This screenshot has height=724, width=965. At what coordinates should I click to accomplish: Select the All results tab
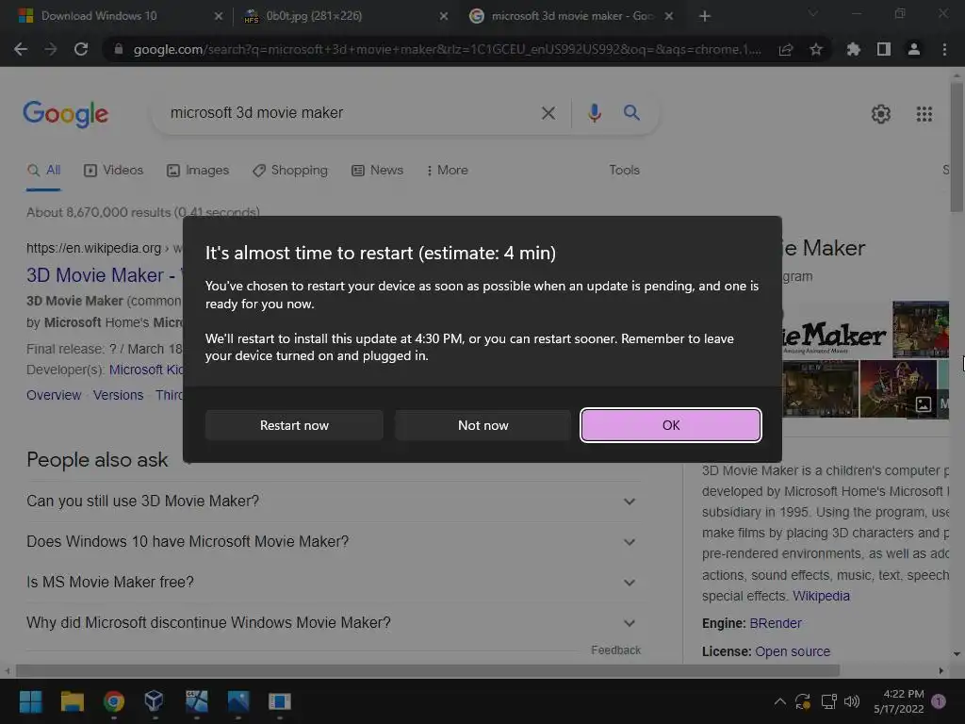click(x=43, y=170)
